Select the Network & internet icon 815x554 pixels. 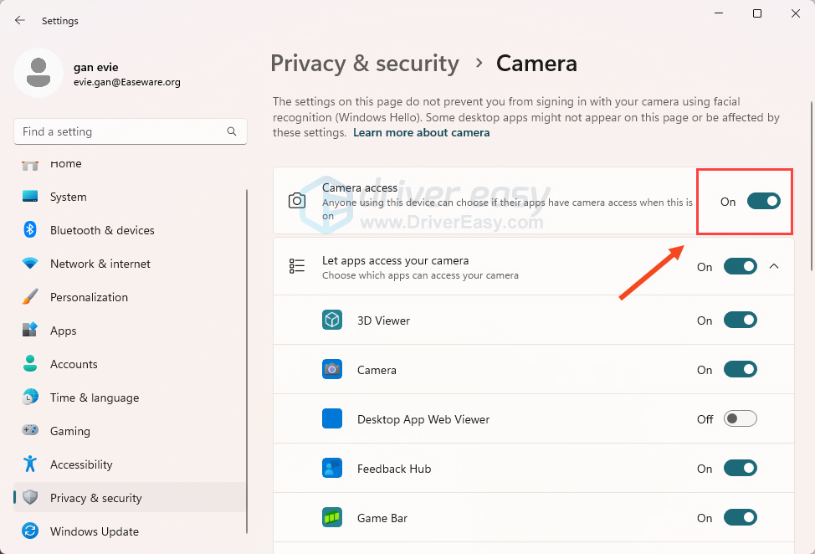32,264
